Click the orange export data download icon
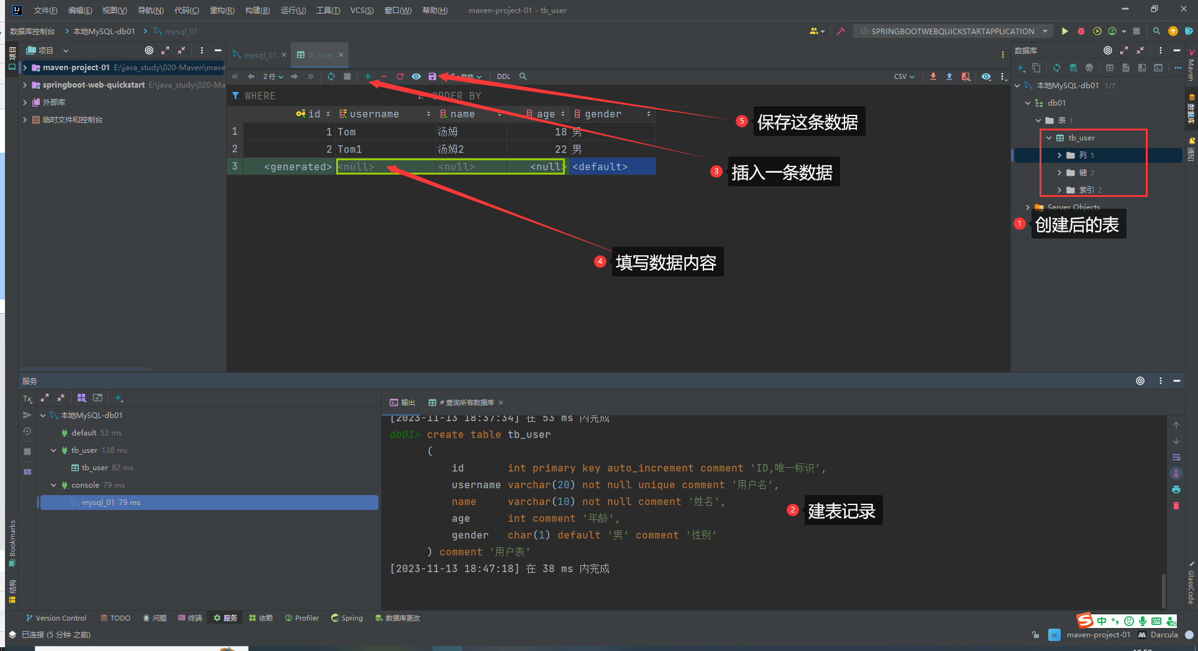The width and height of the screenshot is (1198, 651). (x=933, y=76)
